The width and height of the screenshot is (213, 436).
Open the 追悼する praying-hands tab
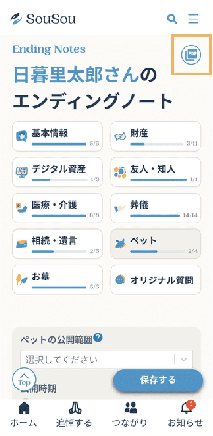tap(75, 414)
